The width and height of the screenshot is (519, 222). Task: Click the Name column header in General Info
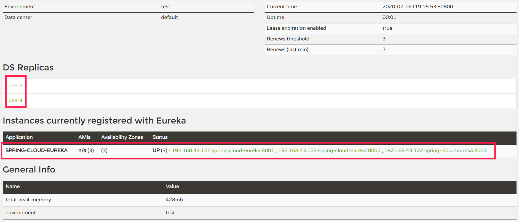(x=13, y=187)
